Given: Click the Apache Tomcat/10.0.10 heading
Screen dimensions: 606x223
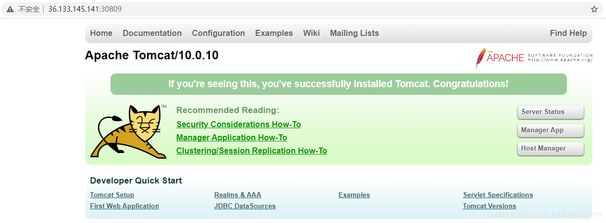Looking at the screenshot, I should click(152, 55).
